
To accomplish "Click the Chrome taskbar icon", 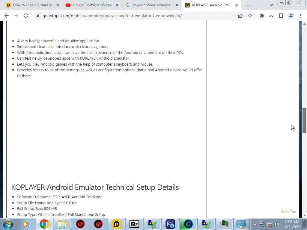I will (44, 224).
